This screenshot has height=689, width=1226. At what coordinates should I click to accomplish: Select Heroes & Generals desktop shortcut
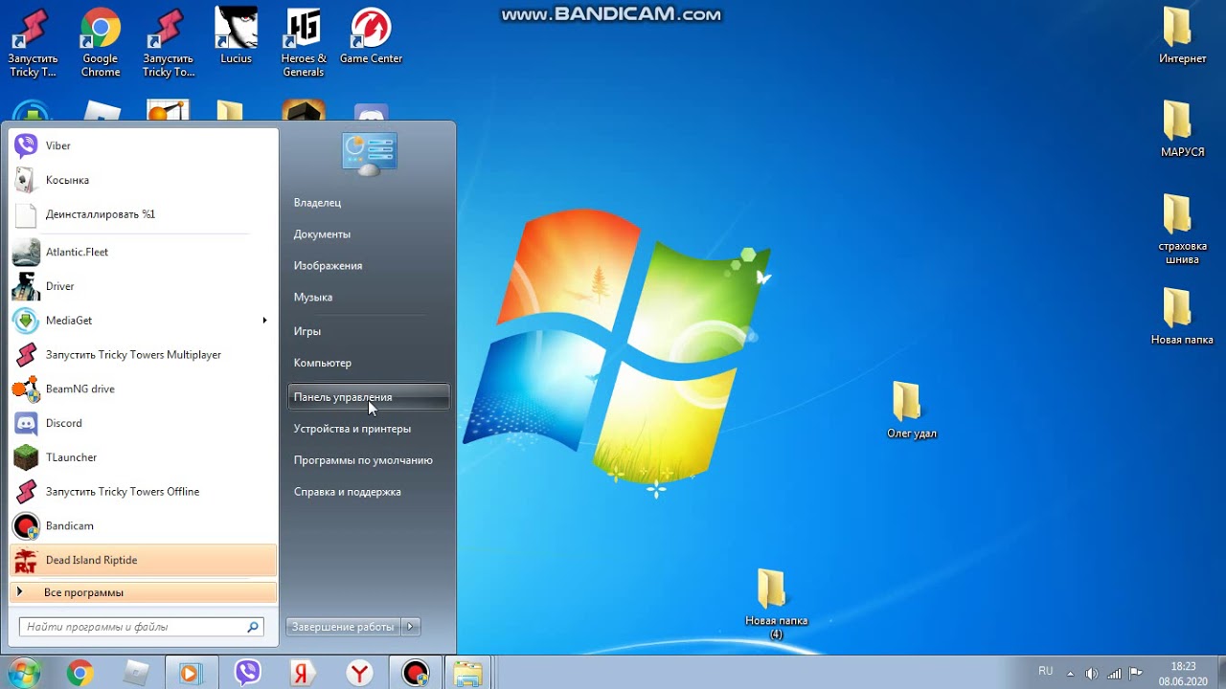click(x=304, y=44)
